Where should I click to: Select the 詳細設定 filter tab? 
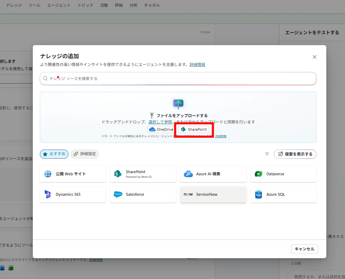click(85, 154)
